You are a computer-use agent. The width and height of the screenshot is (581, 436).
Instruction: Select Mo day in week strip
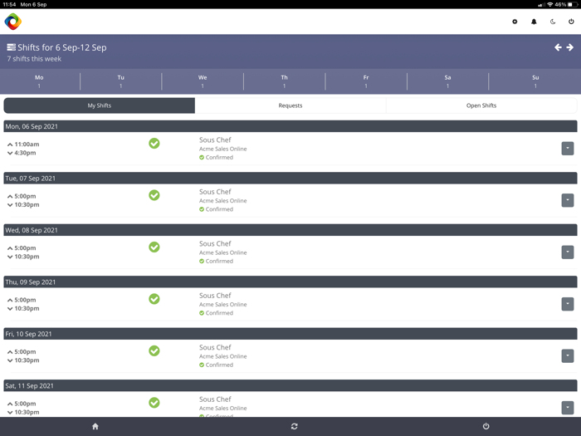[39, 81]
